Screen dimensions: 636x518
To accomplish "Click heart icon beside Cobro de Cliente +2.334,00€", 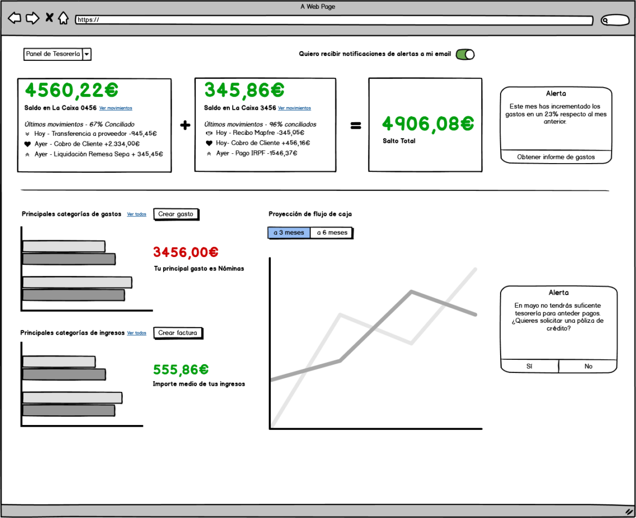I will click(28, 144).
